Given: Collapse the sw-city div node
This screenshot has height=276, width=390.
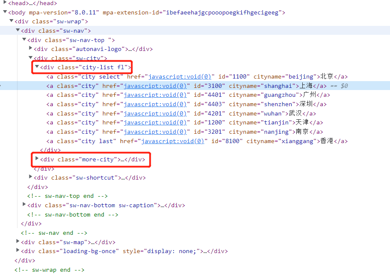Looking at the screenshot, I should click(30, 58).
